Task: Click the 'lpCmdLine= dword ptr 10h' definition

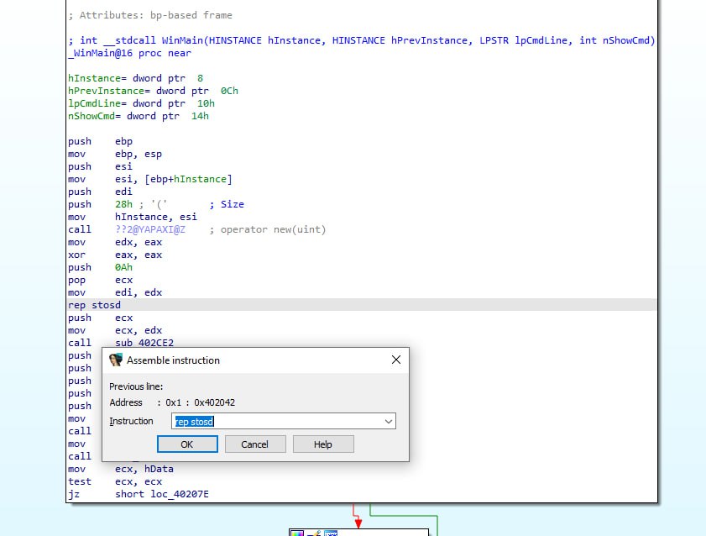Action: (141, 103)
